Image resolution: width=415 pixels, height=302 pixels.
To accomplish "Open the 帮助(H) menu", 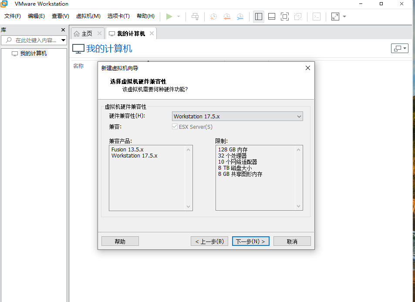I will pyautogui.click(x=145, y=16).
